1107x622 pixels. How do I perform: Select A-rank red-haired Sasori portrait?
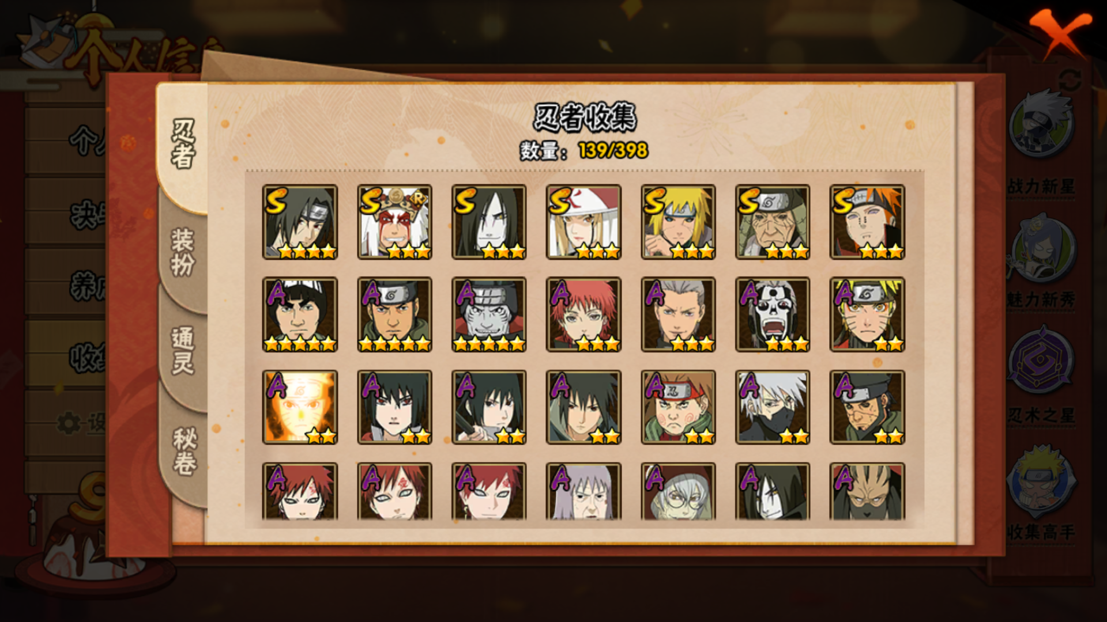tap(583, 314)
